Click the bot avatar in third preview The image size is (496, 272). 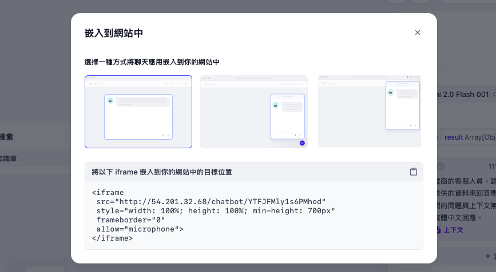(391, 92)
